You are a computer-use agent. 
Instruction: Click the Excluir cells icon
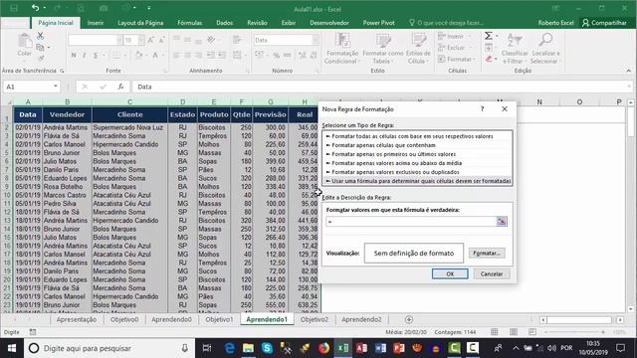442,48
